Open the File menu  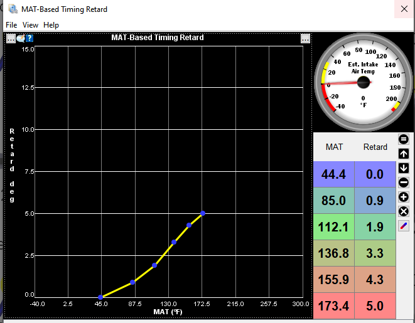point(11,25)
